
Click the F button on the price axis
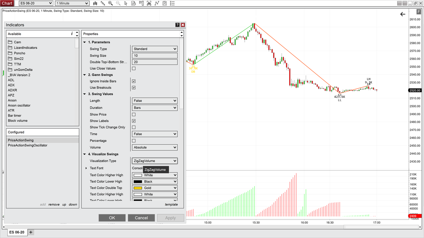pos(419,12)
